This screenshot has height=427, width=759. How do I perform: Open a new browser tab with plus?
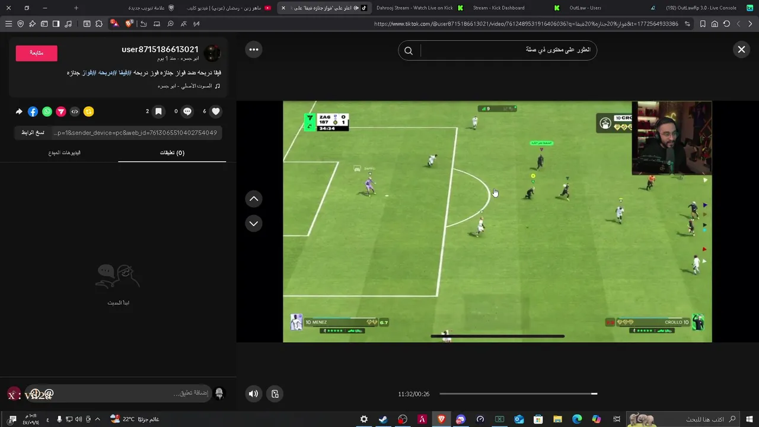76,8
